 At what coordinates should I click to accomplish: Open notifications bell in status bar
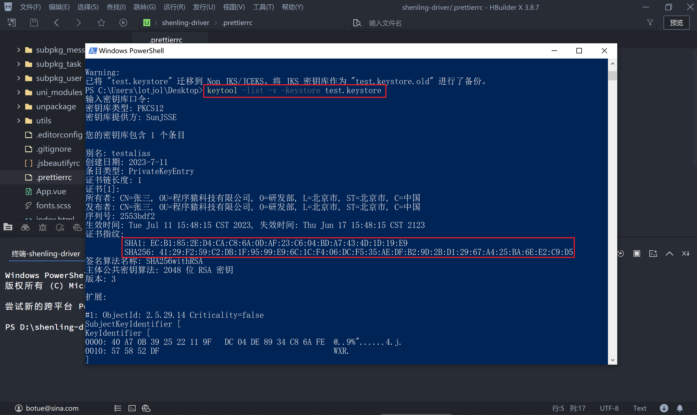(x=680, y=408)
